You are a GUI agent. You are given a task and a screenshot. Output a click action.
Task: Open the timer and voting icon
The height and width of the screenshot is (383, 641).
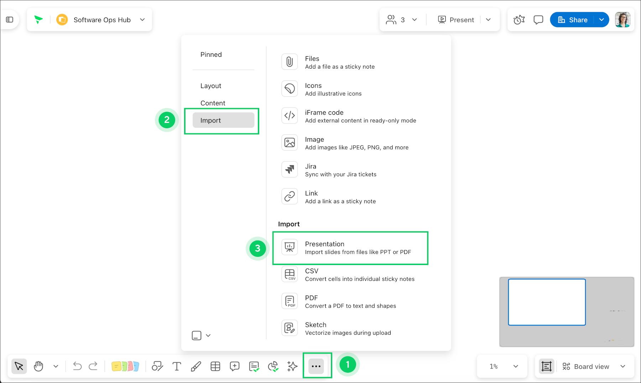[x=519, y=20]
